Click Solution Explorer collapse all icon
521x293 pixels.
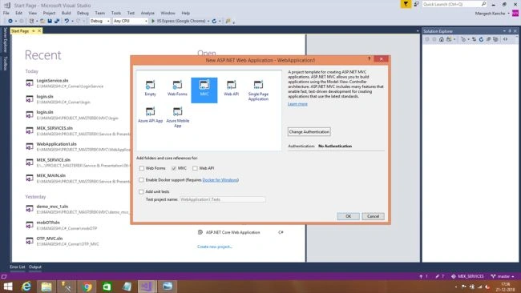click(488, 39)
